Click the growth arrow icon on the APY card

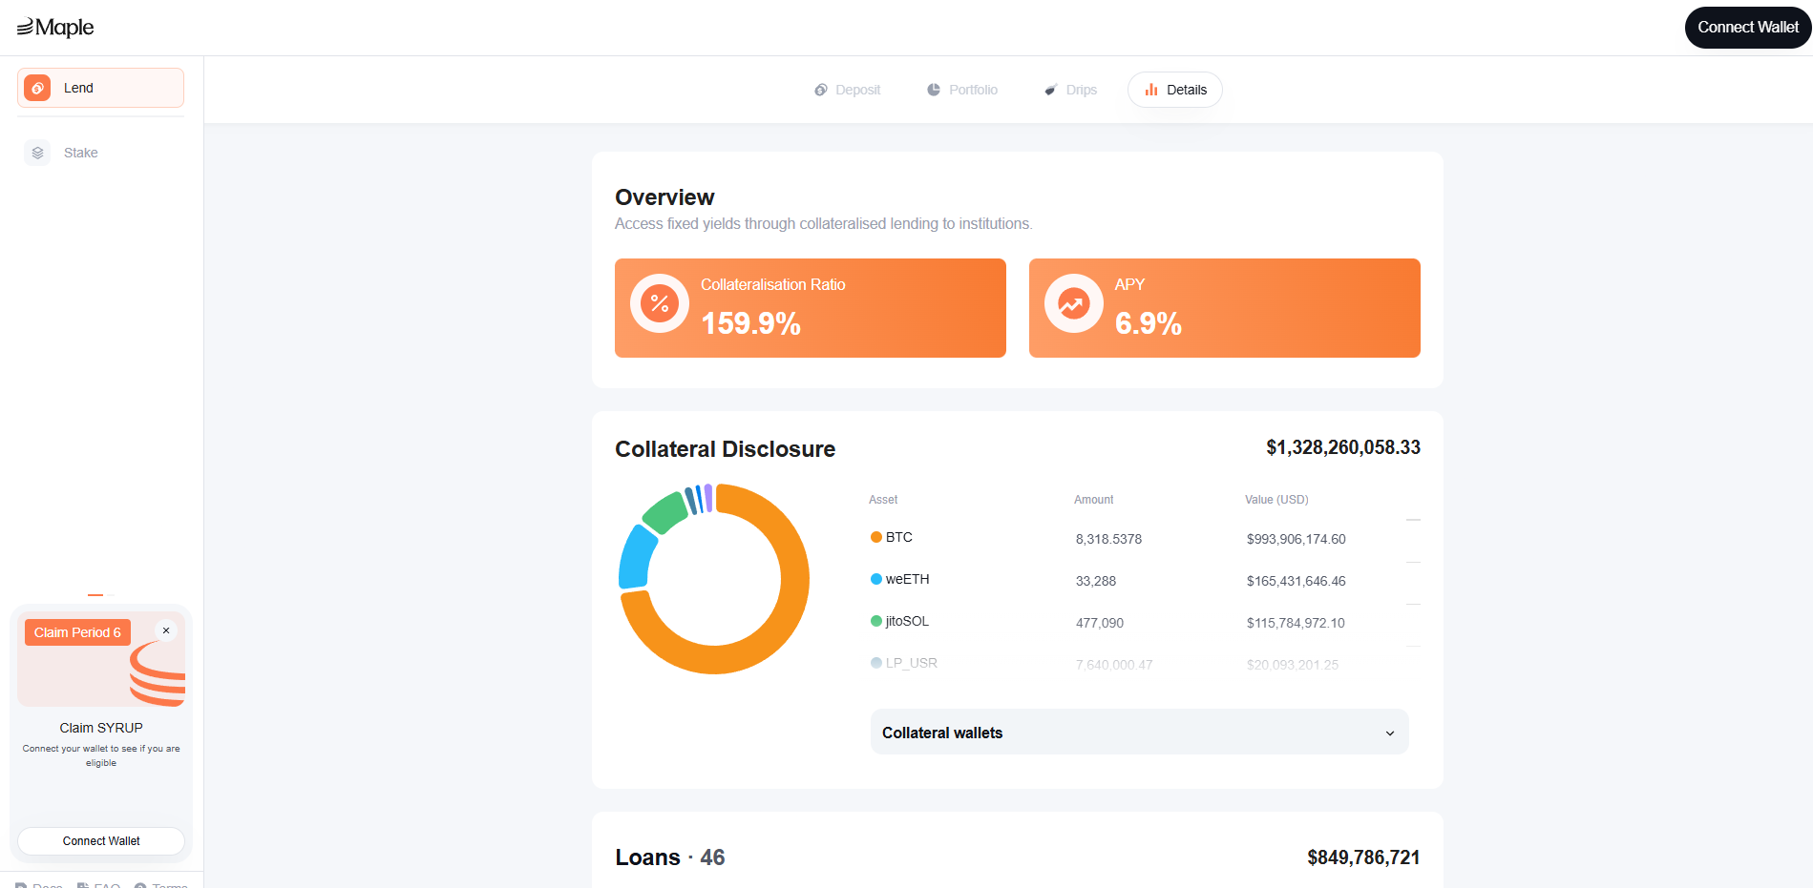[1073, 302]
